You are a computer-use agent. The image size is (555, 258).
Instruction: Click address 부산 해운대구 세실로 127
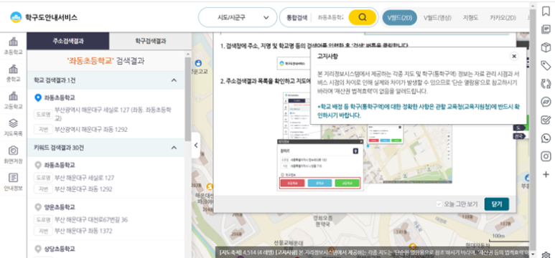(x=84, y=178)
